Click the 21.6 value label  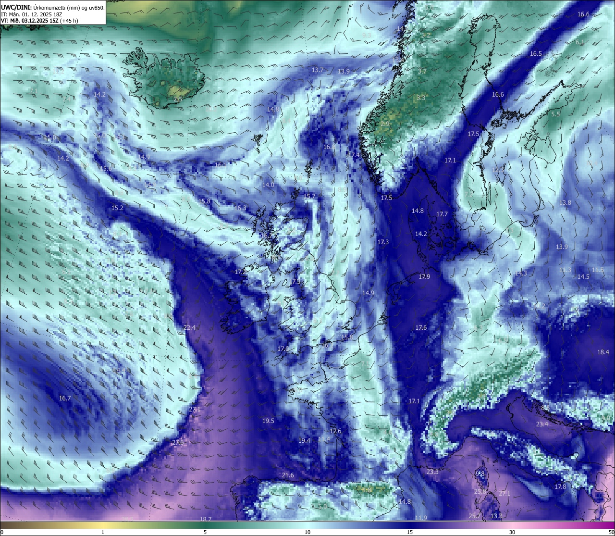coord(288,475)
